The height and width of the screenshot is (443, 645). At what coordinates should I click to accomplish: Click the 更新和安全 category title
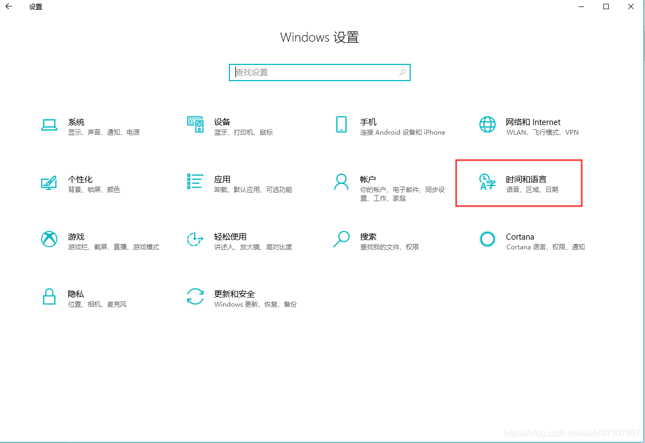234,294
